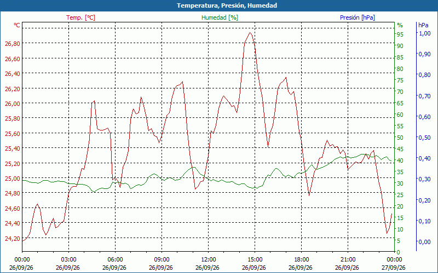The height and width of the screenshot is (273, 438).
Task: Select the red 'Temp. [°C]' legend label
Action: point(80,17)
